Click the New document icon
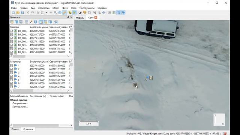 coord(13,12)
